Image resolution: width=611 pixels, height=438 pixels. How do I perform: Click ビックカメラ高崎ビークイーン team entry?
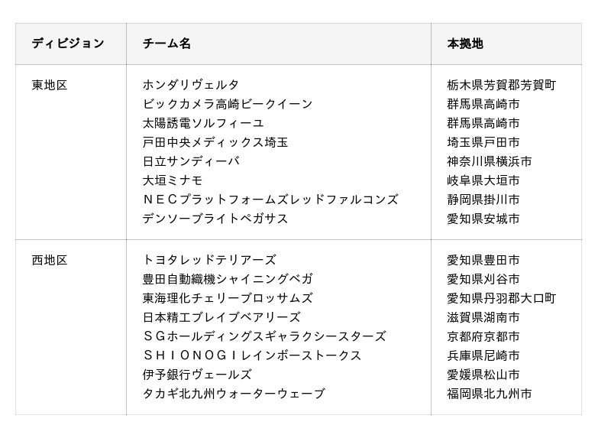[x=228, y=104]
